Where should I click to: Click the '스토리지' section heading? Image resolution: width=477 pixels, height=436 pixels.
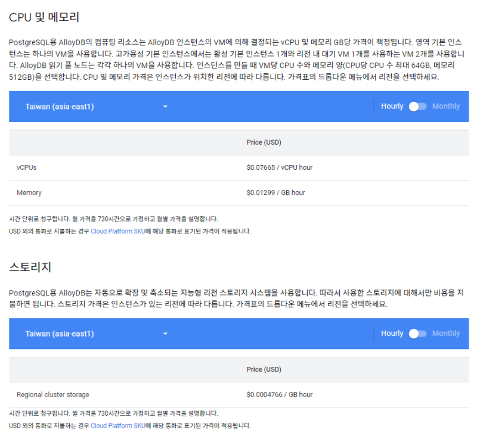pos(30,267)
